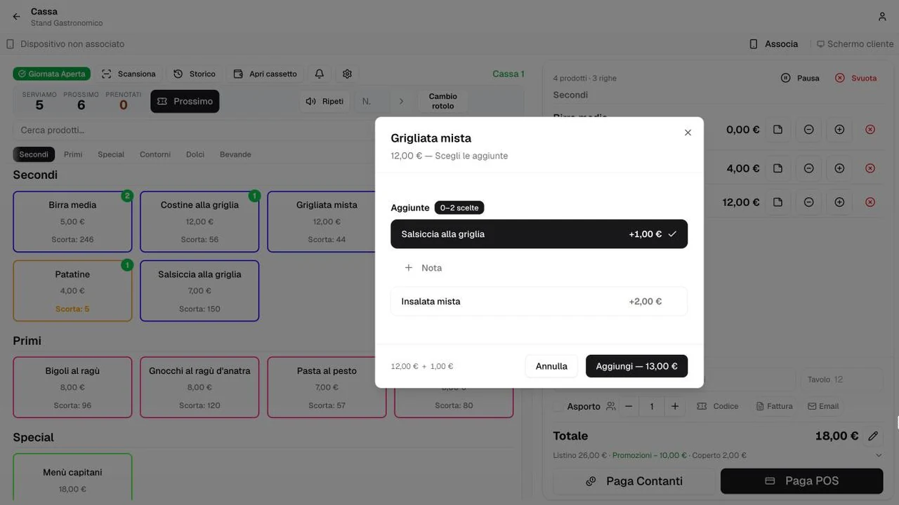Click the Apri cassetto button
The width and height of the screenshot is (899, 505).
(x=265, y=74)
